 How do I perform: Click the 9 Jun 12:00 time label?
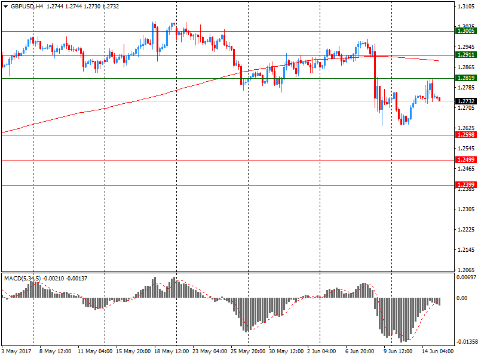coord(398,351)
